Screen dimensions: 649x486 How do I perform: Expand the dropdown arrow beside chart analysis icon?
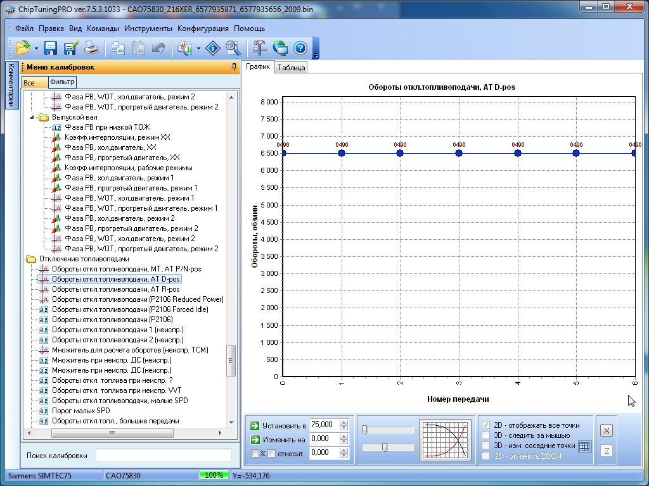point(199,49)
